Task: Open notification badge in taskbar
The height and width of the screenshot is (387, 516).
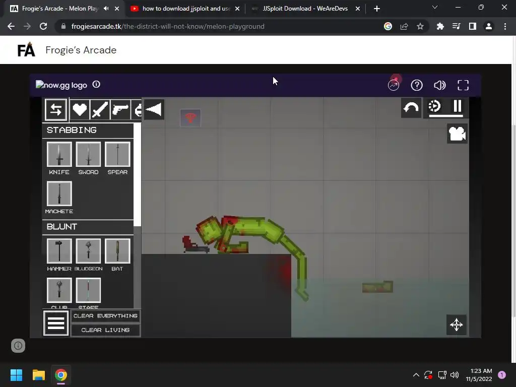Action: 502,375
